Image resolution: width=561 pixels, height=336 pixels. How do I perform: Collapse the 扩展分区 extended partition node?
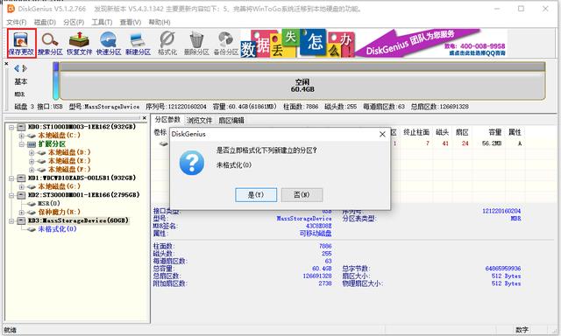coord(21,144)
